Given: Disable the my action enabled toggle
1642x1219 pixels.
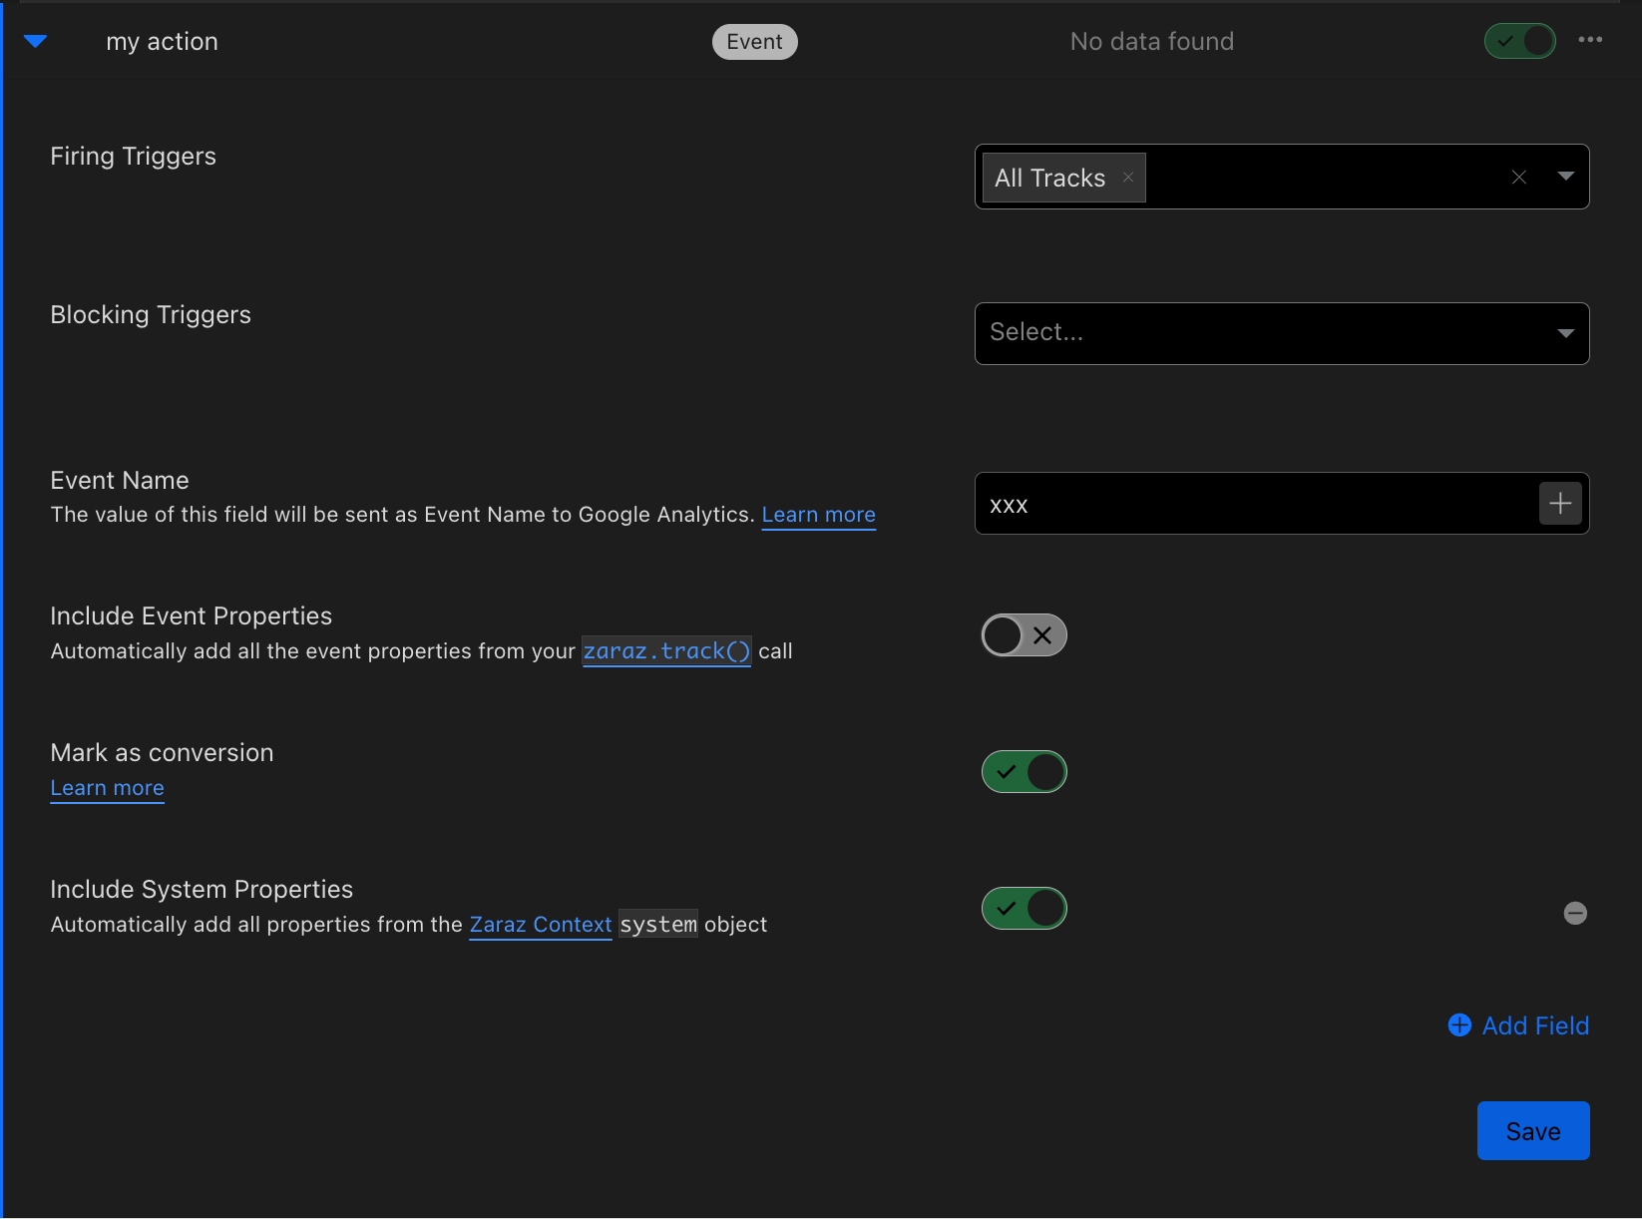Looking at the screenshot, I should 1519,41.
